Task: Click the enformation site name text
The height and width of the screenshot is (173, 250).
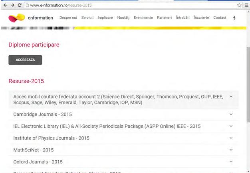Action: [x=40, y=18]
